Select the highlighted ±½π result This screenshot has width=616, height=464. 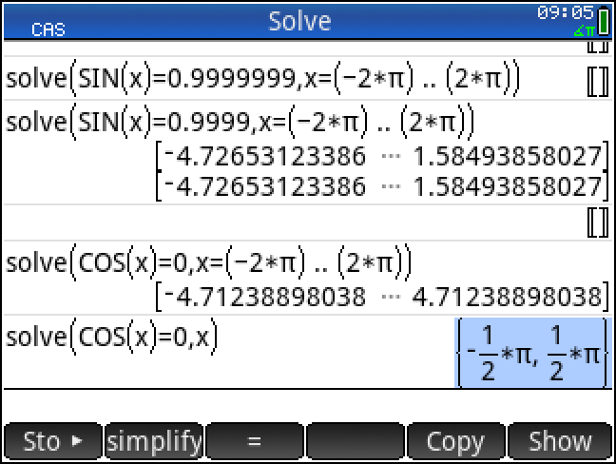click(531, 353)
